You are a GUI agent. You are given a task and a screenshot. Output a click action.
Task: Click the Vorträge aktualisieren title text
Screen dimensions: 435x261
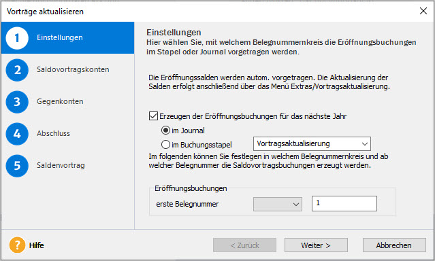point(45,12)
